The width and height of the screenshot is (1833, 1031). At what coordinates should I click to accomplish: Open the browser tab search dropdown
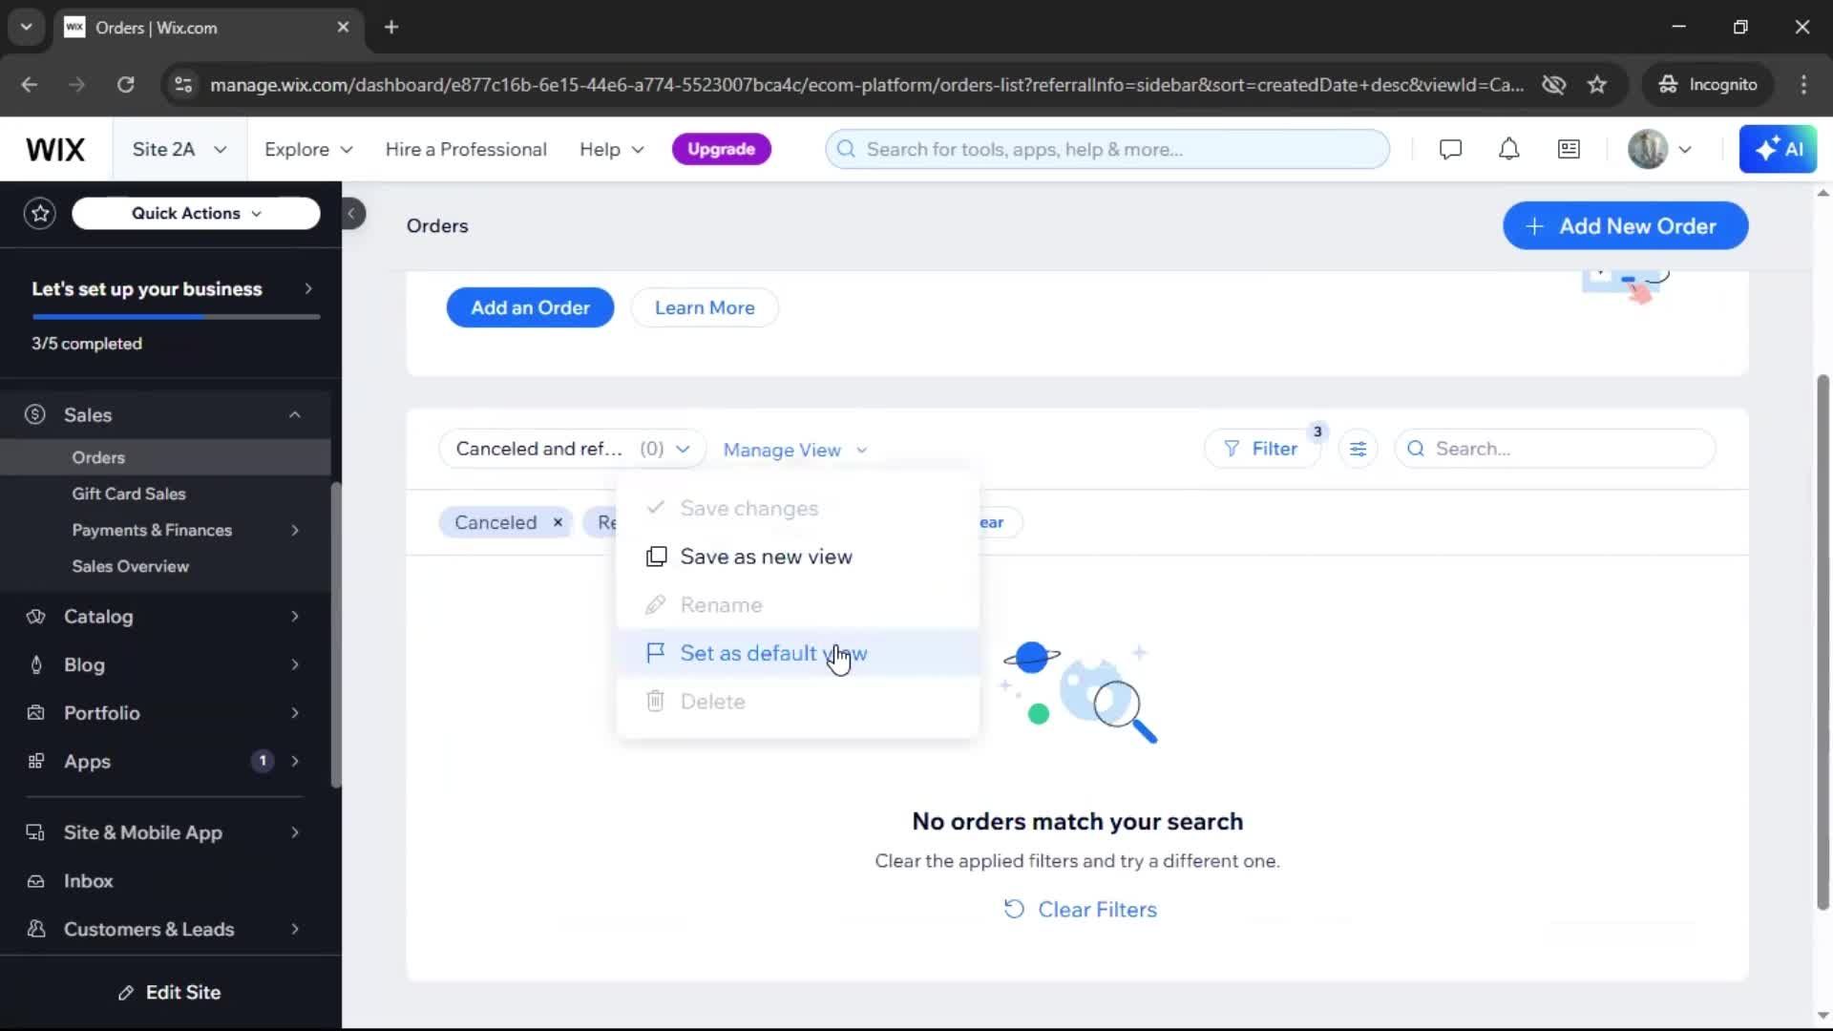[26, 28]
